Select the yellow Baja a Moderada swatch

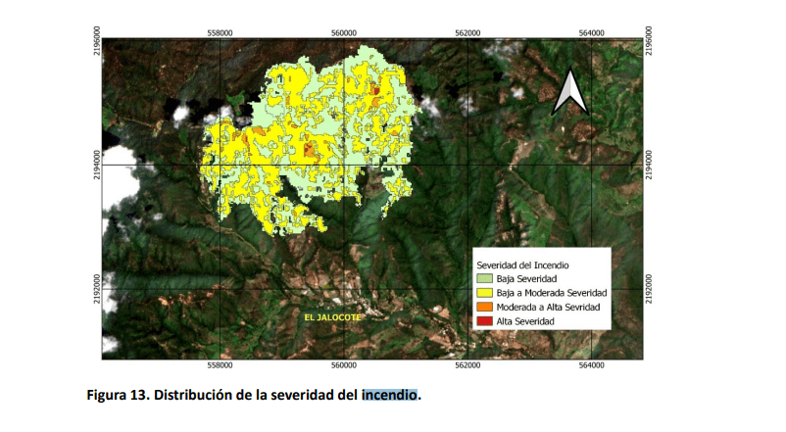(x=484, y=293)
